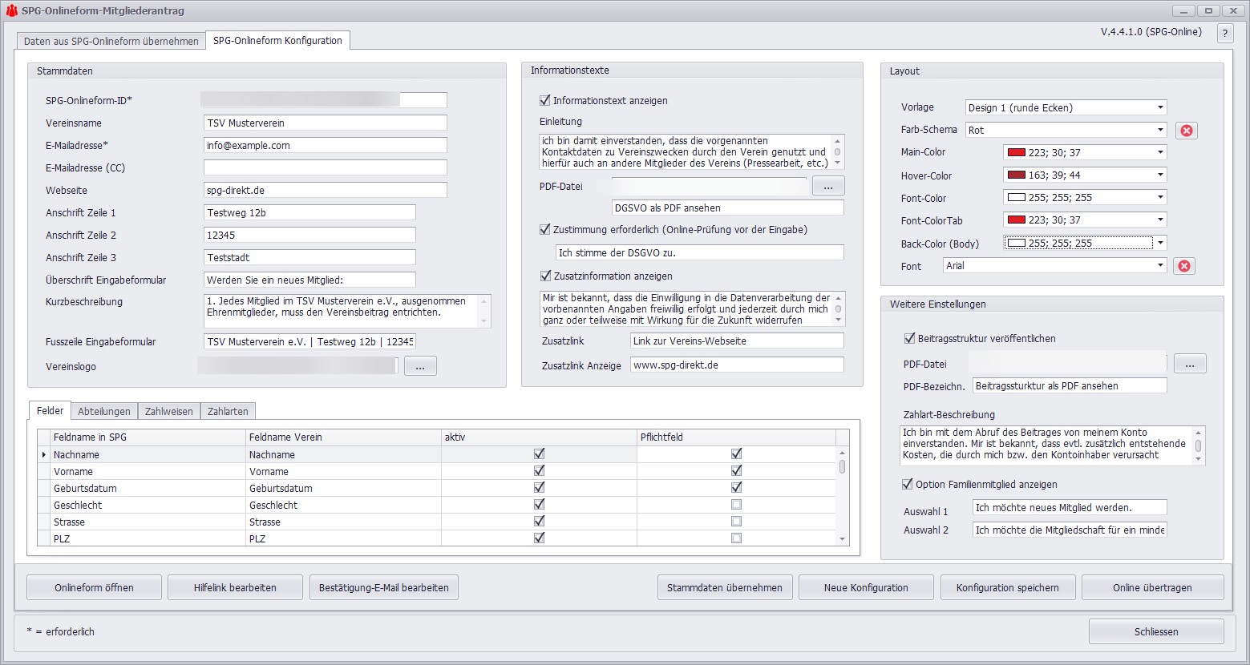Click into the Vereinsname input field

[325, 123]
